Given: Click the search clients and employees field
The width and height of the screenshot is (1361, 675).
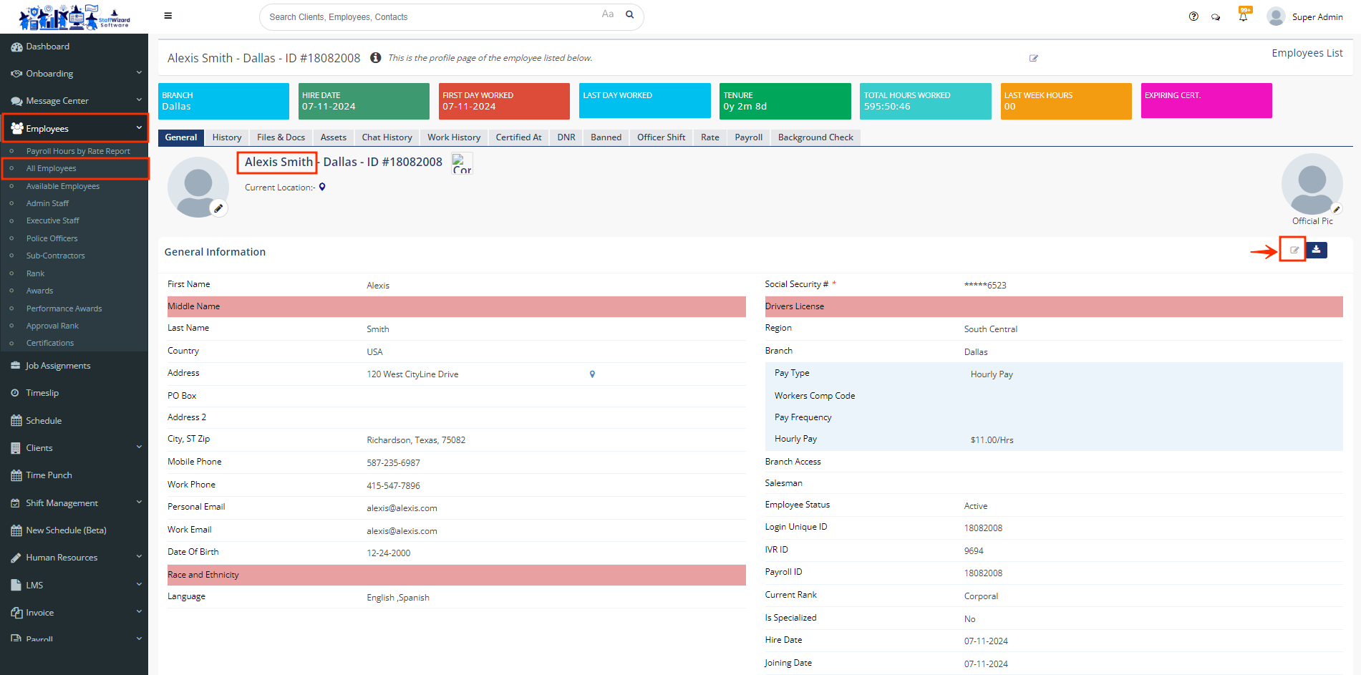Looking at the screenshot, I should coord(430,17).
